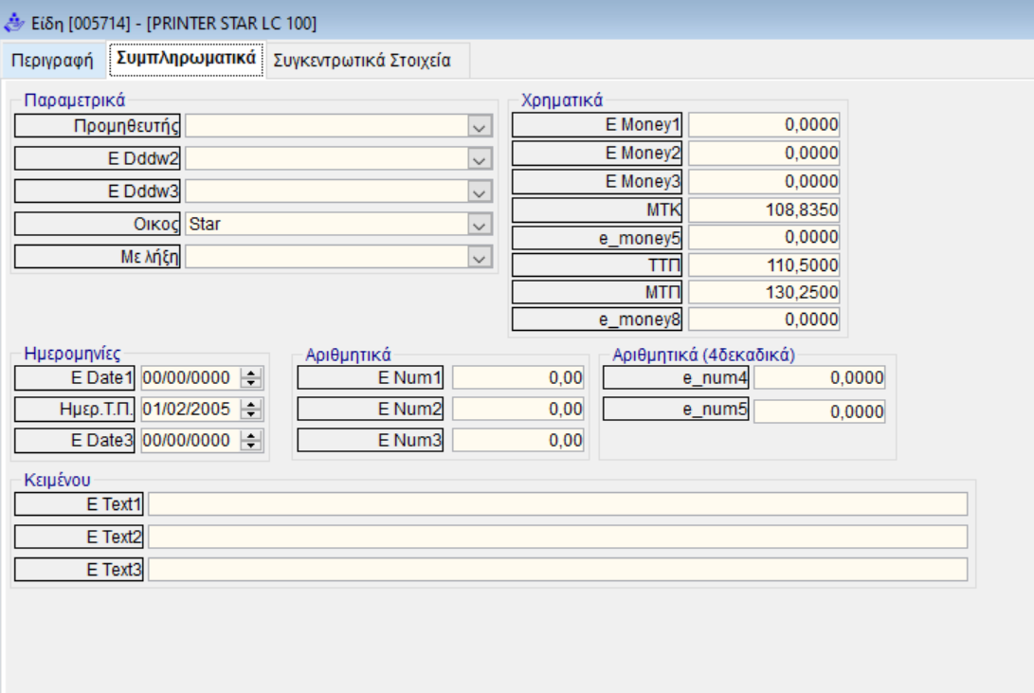Image resolution: width=1034 pixels, height=693 pixels.
Task: Click the ΤΤΠ field showing 110,5000
Action: coord(764,264)
